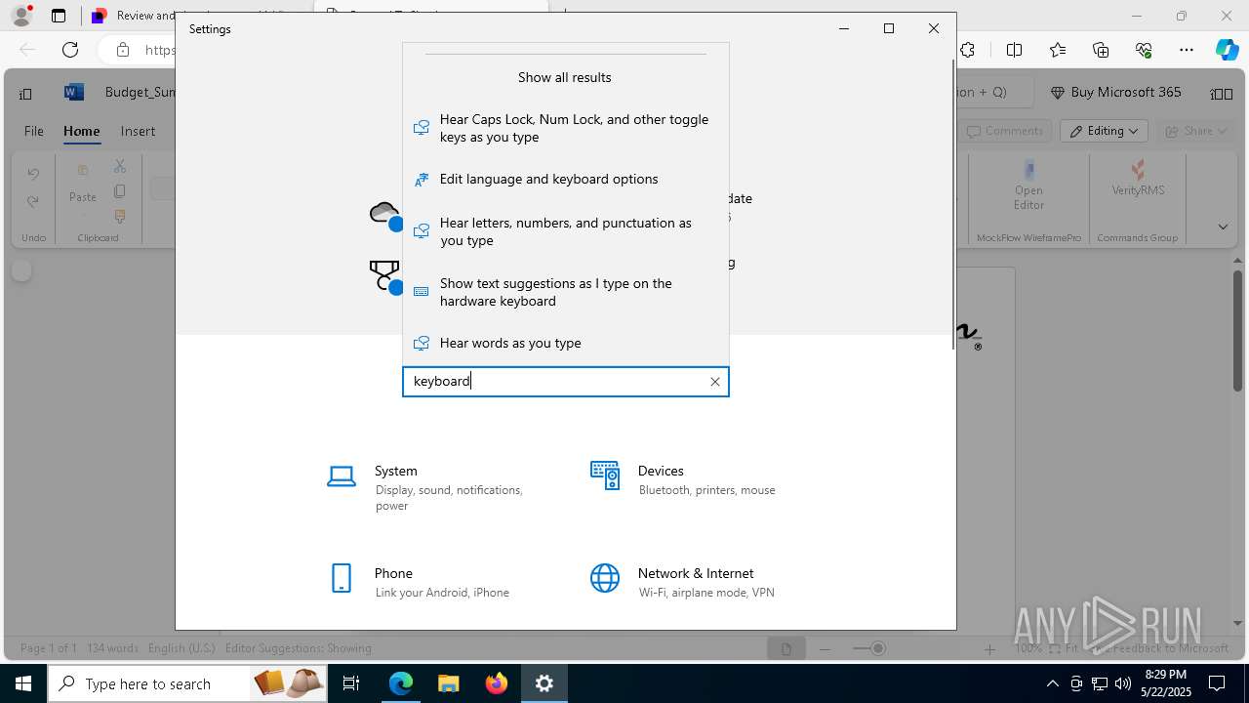
Task: Click Undo icon in Word ribbon
Action: click(33, 174)
